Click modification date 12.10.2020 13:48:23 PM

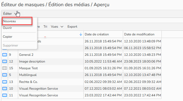point(142,55)
